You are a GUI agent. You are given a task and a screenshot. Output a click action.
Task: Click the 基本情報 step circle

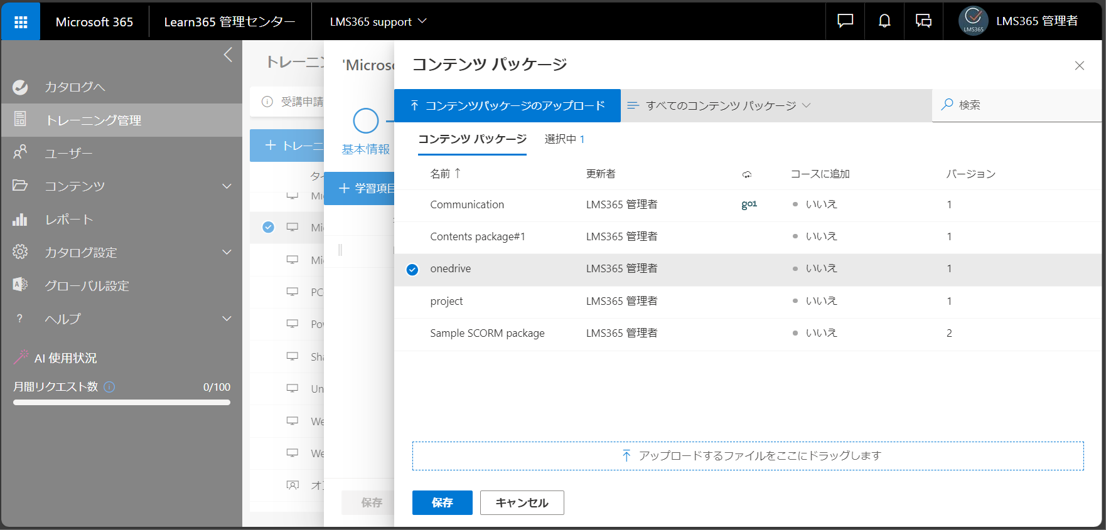tap(366, 120)
